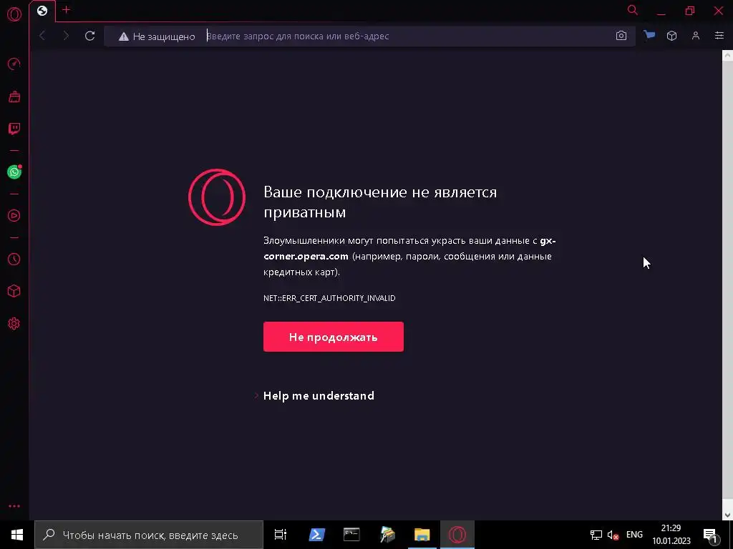Click the tab search magnifier icon
Viewport: 733px width, 549px height.
click(x=632, y=10)
